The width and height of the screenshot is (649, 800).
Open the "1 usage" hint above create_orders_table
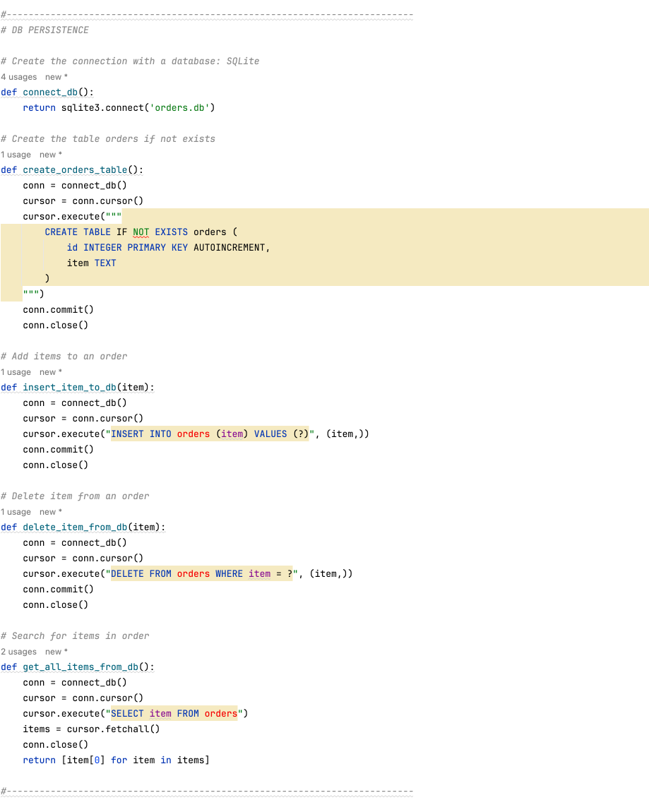16,155
